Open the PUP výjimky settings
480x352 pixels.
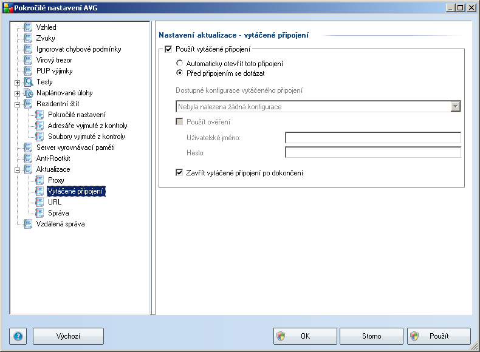55,71
